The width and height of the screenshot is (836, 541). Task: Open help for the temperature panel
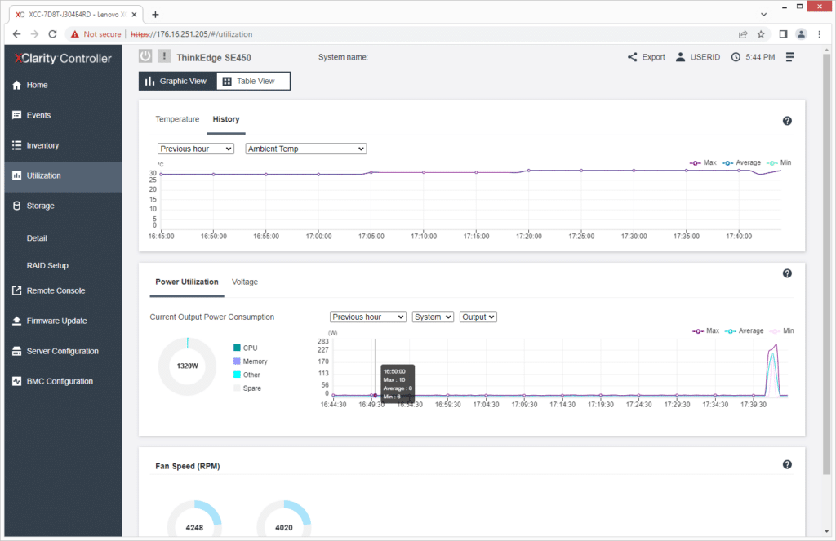pyautogui.click(x=787, y=121)
